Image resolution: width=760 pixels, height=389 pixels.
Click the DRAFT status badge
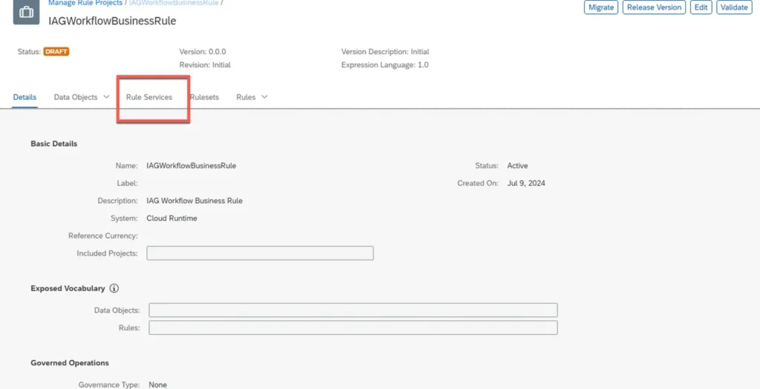click(56, 52)
